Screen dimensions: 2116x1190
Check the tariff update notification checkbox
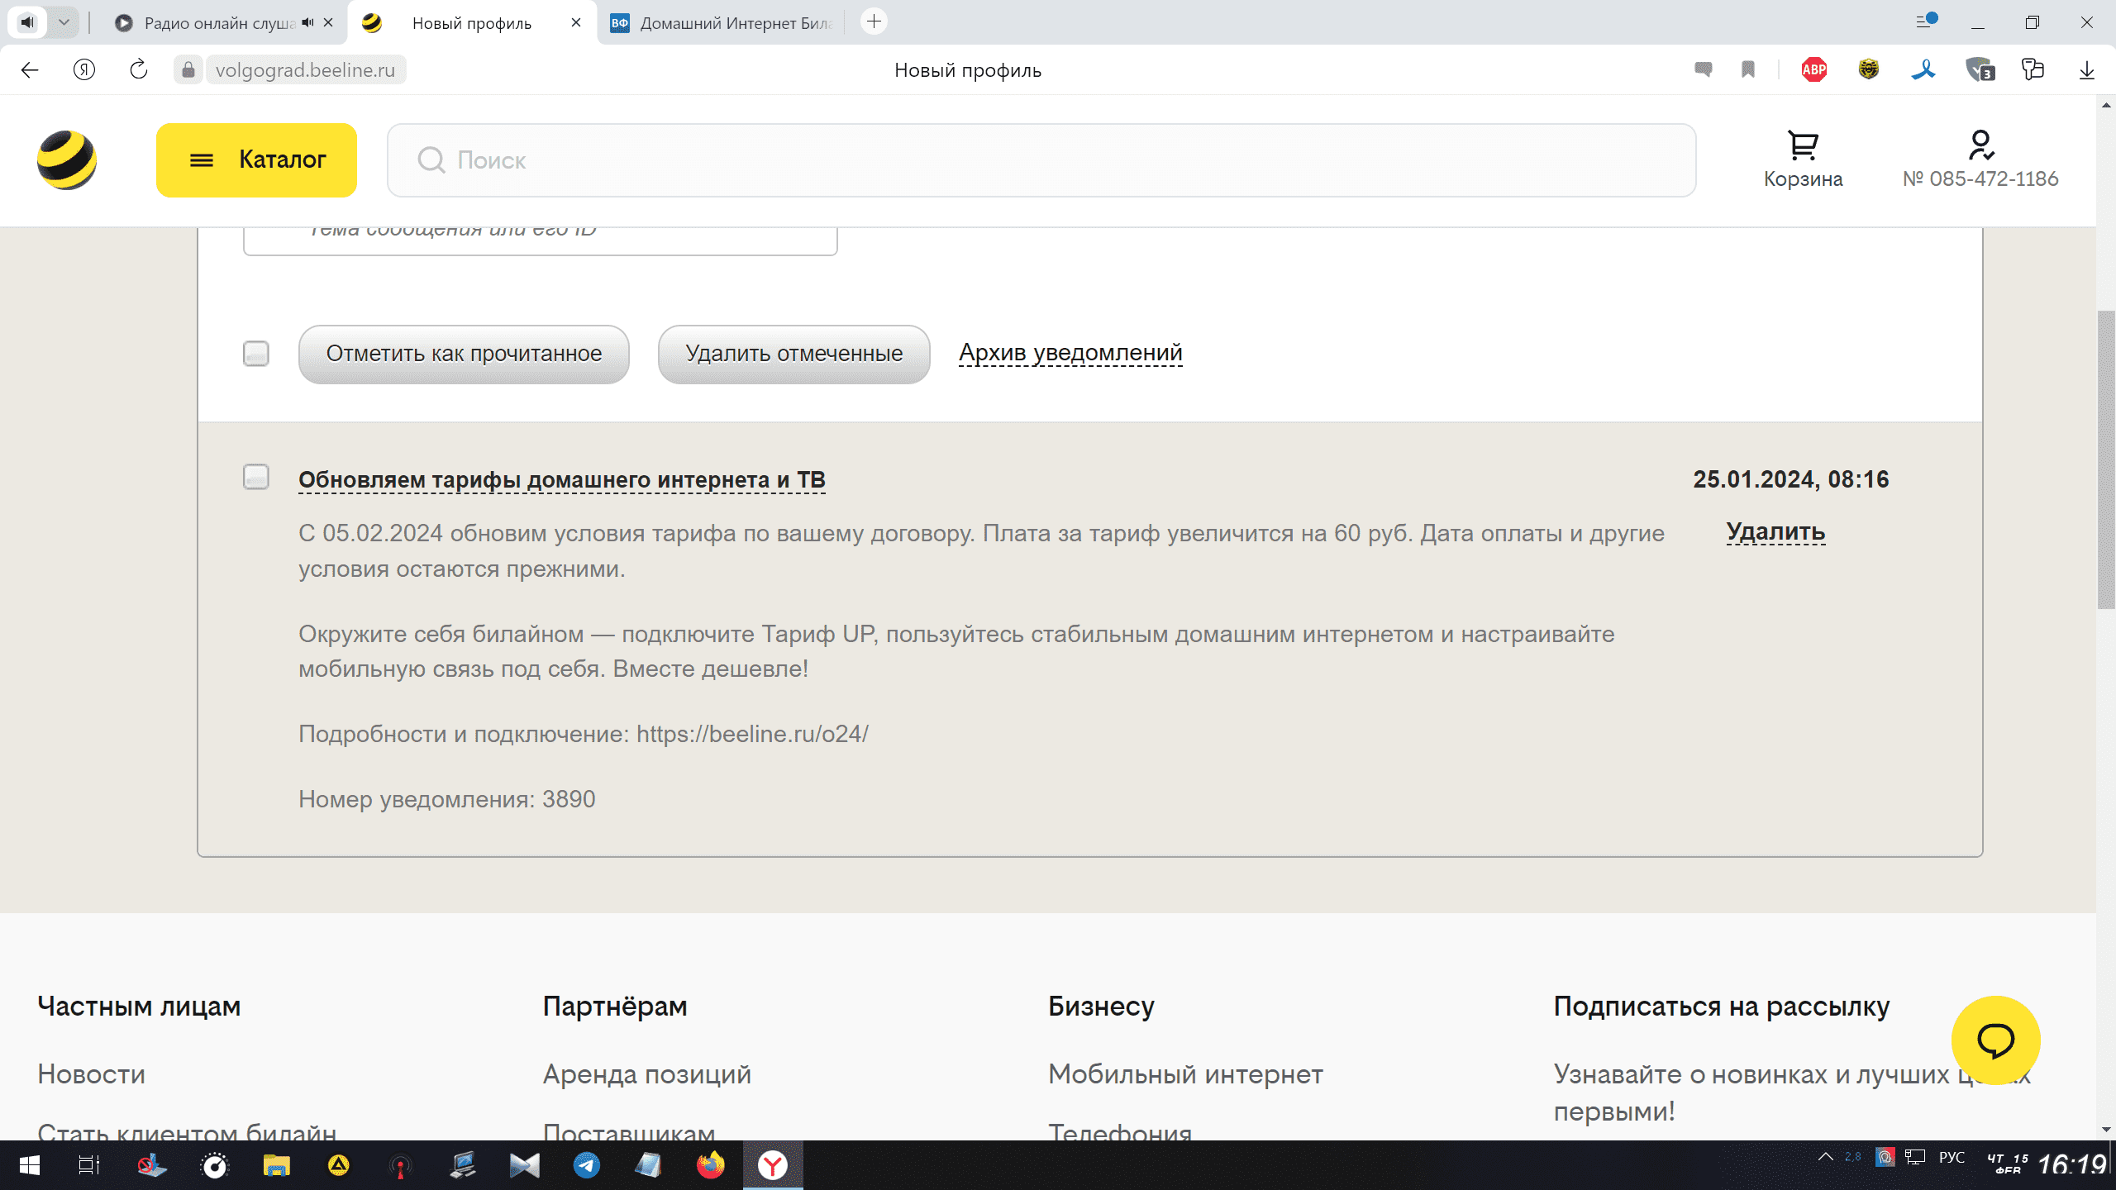[256, 478]
